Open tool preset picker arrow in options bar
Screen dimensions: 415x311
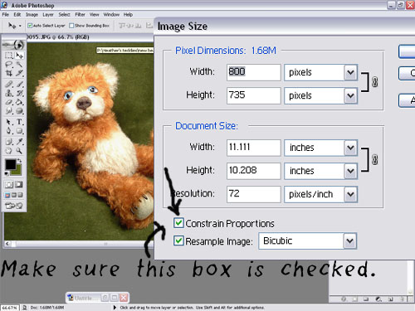click(20, 26)
